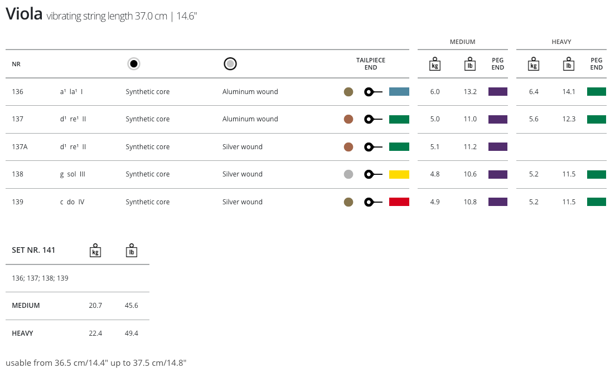Screen dimensions: 610x373
Task: Click the lb weight icon under HEAVY
Action: pos(569,64)
